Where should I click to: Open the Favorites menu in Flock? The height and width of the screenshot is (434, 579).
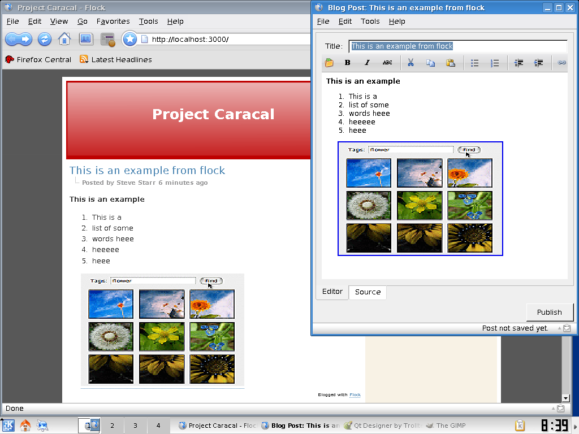tap(113, 21)
